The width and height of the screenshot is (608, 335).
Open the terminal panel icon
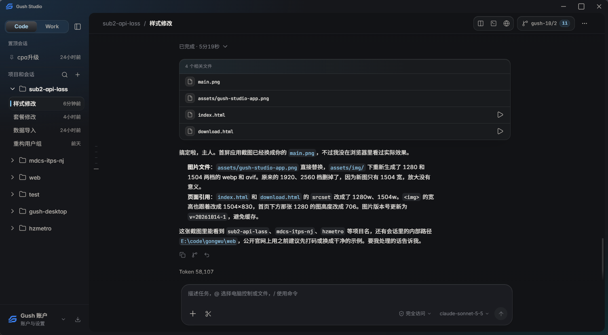(x=494, y=23)
